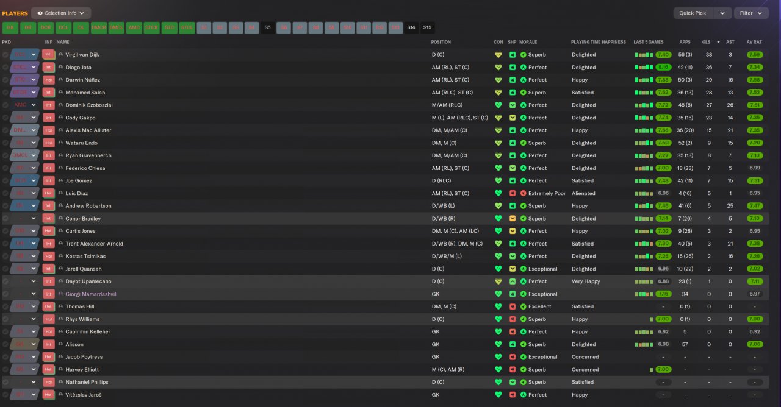Open the position dropdown for Diogo Jota
The image size is (781, 407).
pyautogui.click(x=34, y=68)
